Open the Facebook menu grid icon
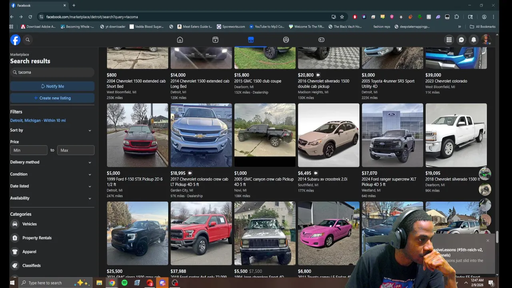This screenshot has height=288, width=512. click(449, 40)
